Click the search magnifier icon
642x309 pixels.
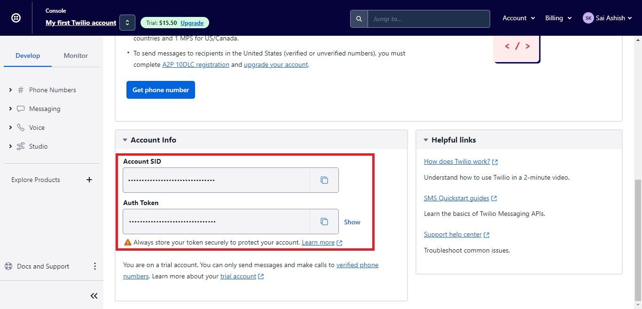tap(359, 19)
